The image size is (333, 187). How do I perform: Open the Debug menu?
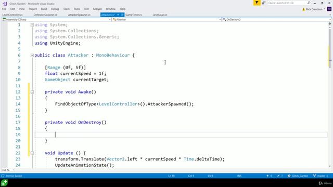[x=55, y=9]
